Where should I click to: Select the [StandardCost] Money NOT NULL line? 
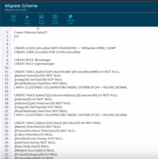click(x=39, y=139)
